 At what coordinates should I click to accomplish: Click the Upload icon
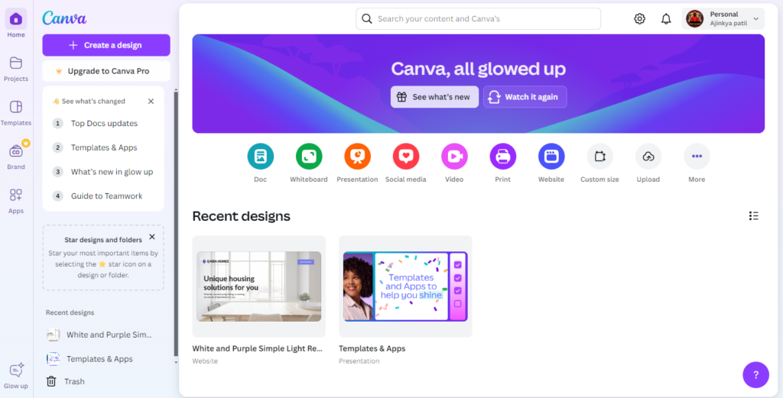point(648,157)
